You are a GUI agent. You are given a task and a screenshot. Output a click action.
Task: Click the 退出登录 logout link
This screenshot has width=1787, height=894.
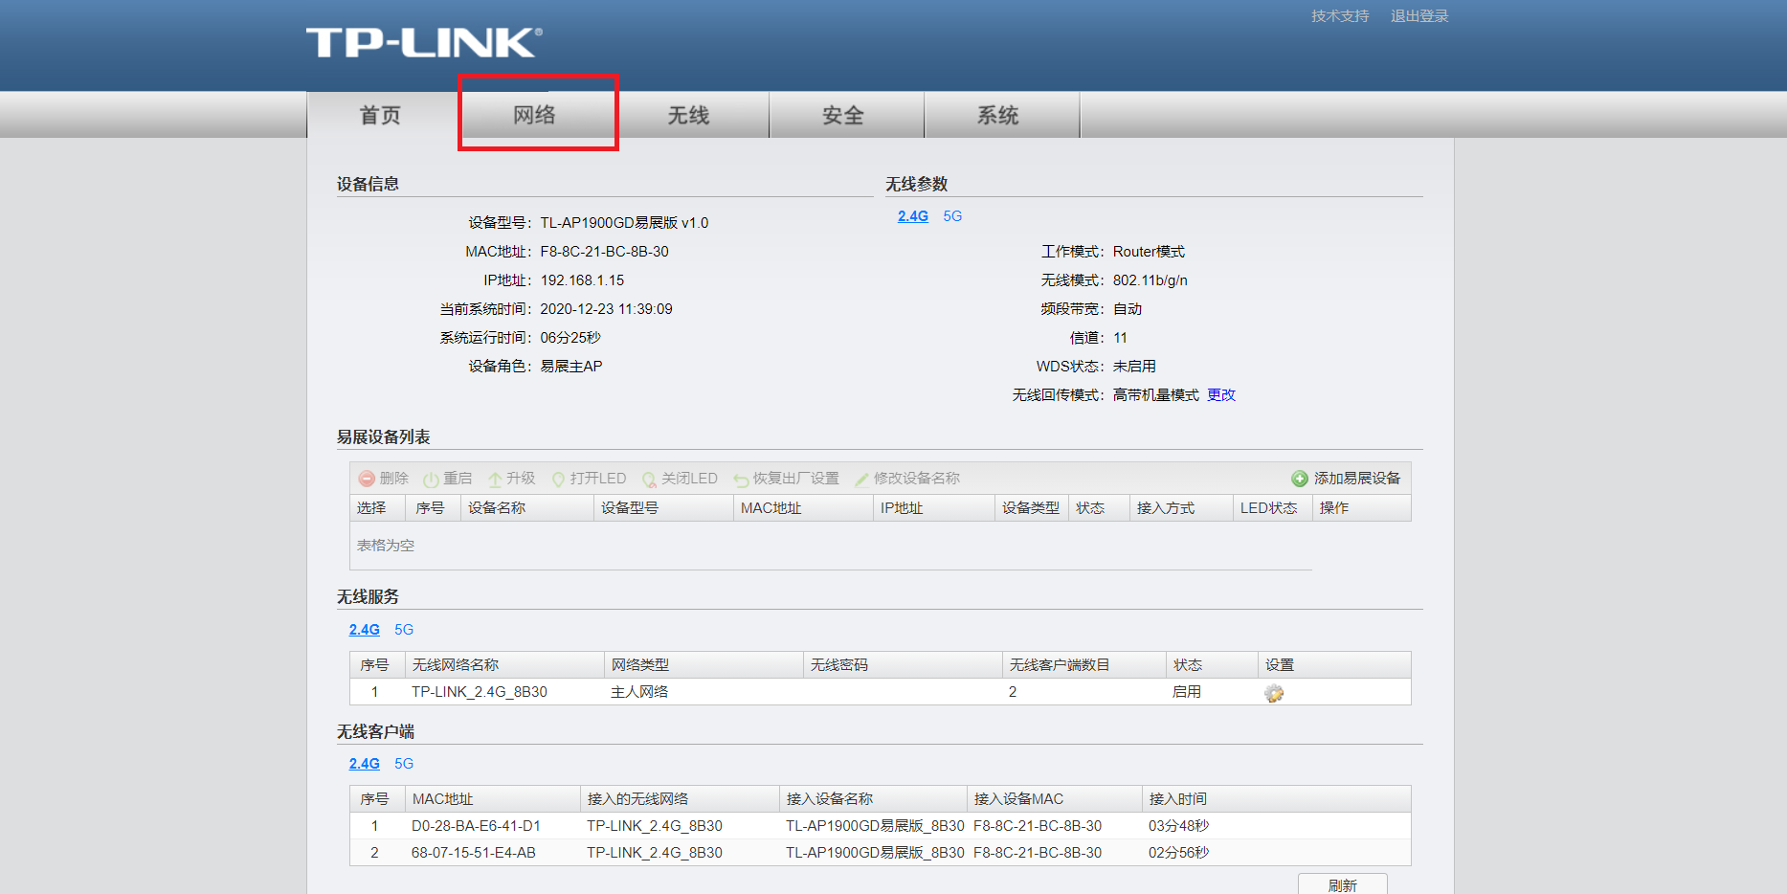[1418, 15]
